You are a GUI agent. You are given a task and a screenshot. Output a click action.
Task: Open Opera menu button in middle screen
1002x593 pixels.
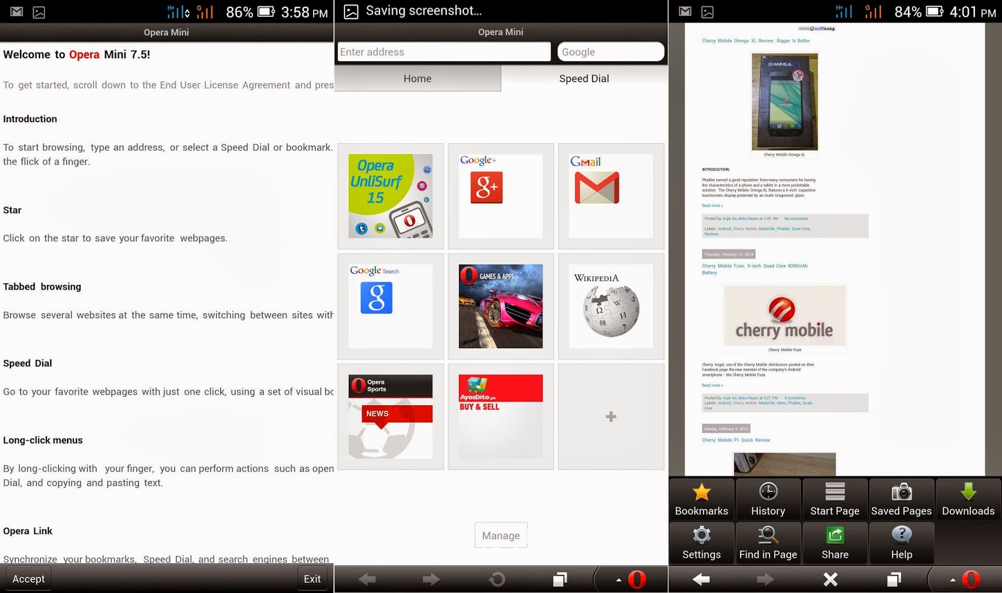pyautogui.click(x=631, y=579)
